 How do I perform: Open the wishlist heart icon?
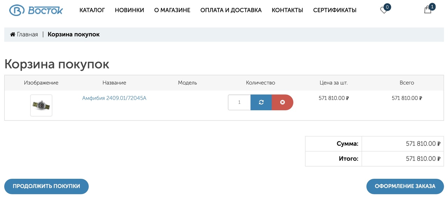click(x=384, y=10)
